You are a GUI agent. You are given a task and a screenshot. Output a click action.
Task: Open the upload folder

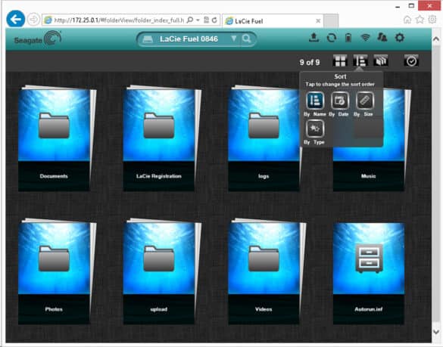[159, 271]
